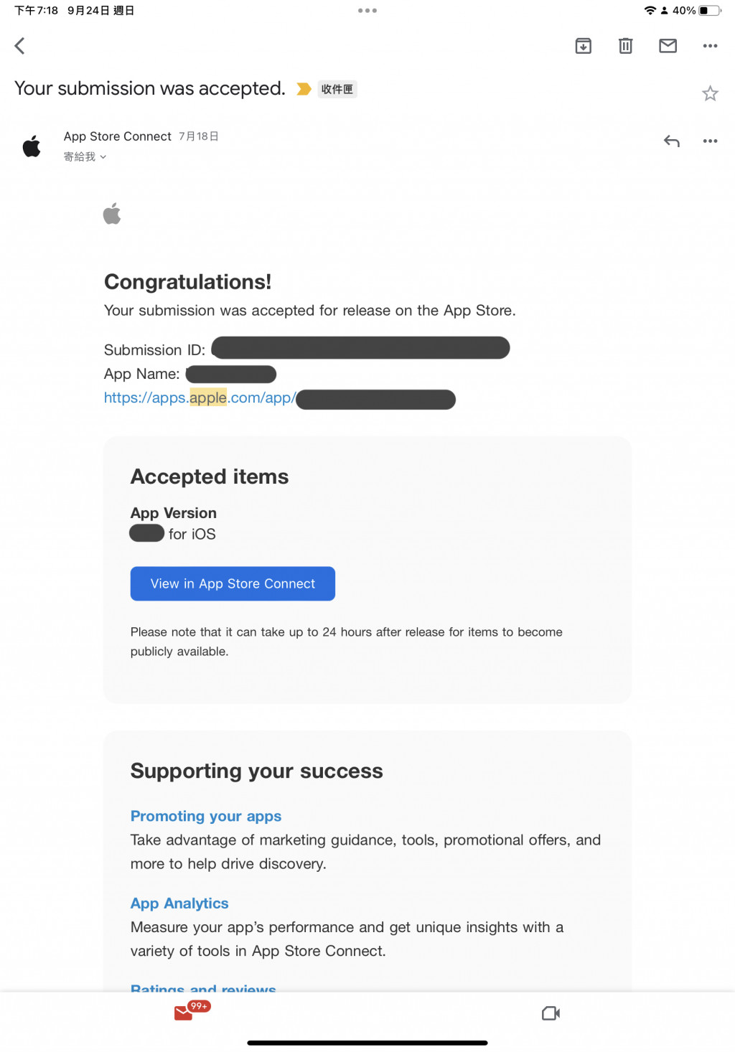Delete the email using the trash icon
Viewport: 735px width, 1052px height.
coord(626,46)
